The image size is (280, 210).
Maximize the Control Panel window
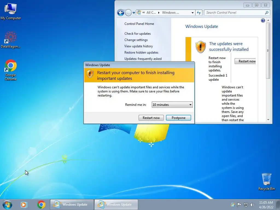pyautogui.click(x=256, y=5)
